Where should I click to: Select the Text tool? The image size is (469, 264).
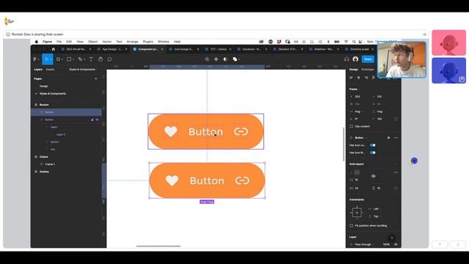pos(91,59)
